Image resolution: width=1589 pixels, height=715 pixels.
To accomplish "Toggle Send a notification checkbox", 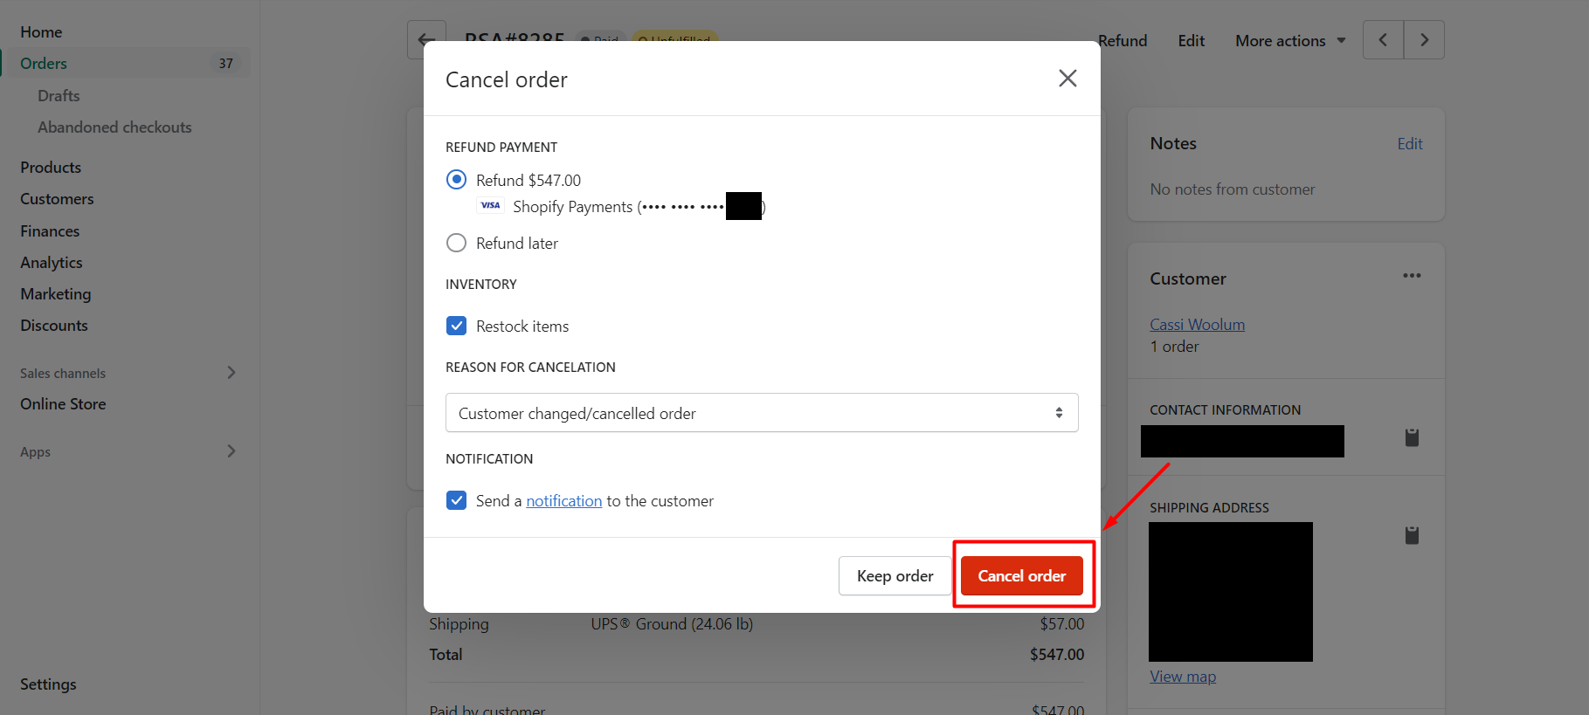I will 456,501.
